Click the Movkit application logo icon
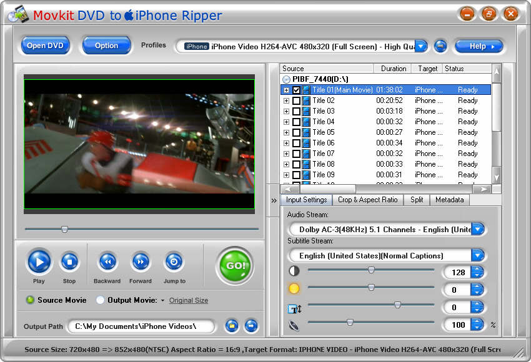 (x=19, y=14)
